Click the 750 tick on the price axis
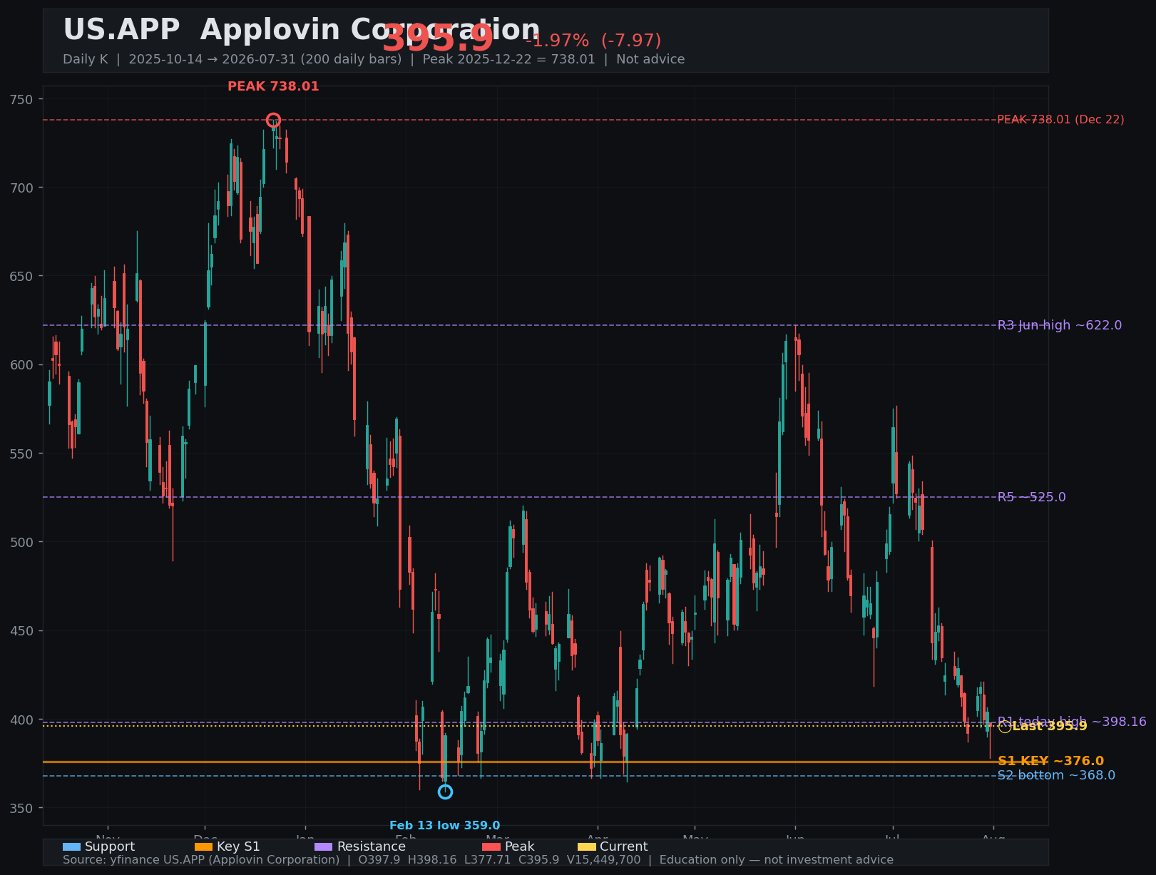1156x875 pixels. [x=21, y=99]
